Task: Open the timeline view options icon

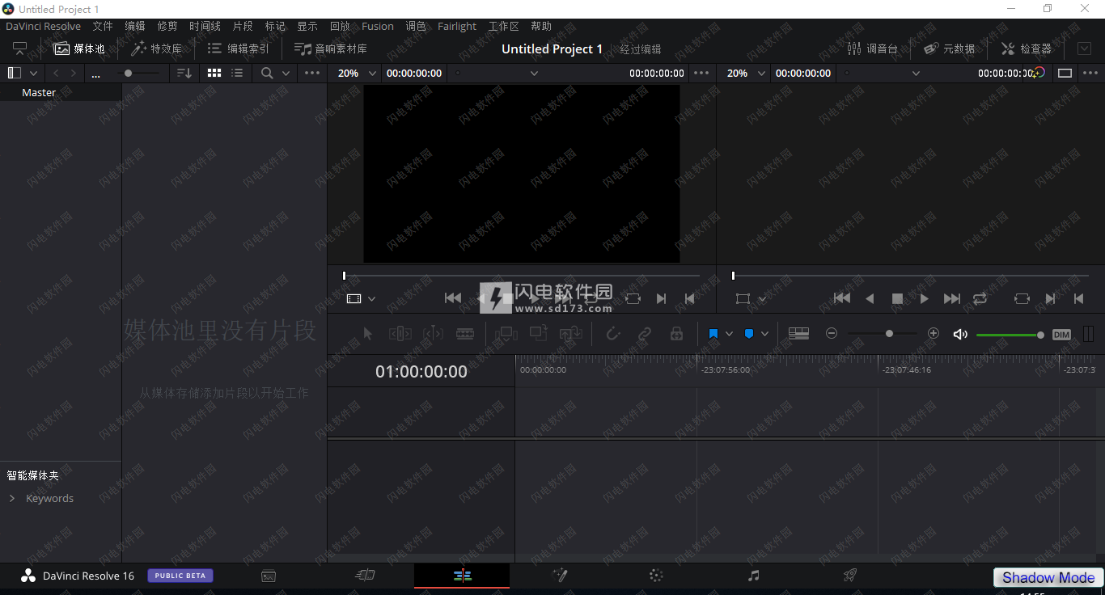Action: click(x=799, y=333)
